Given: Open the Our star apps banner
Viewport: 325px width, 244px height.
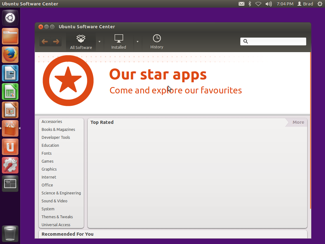Looking at the screenshot, I should click(172, 83).
